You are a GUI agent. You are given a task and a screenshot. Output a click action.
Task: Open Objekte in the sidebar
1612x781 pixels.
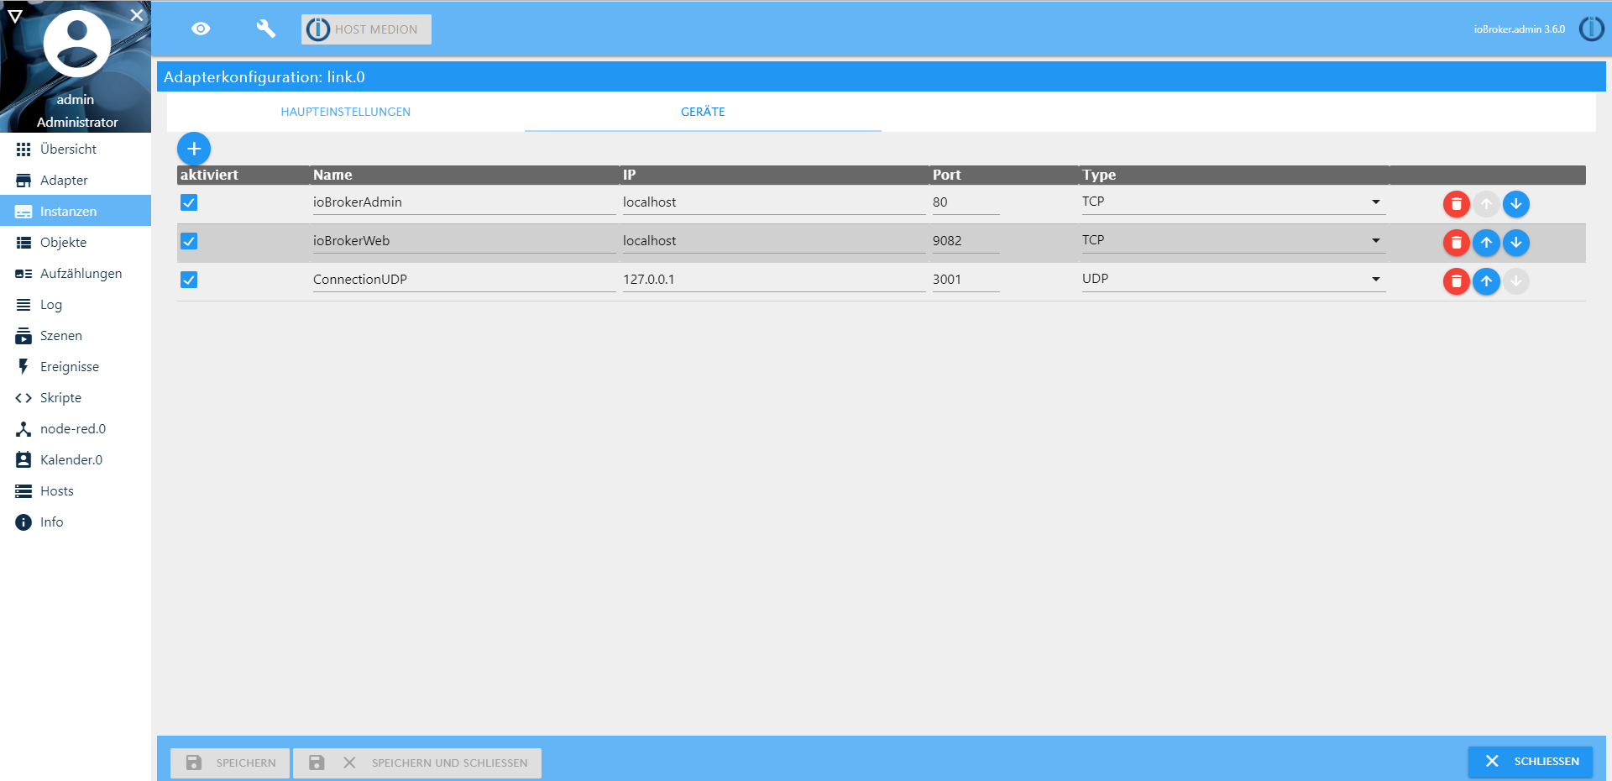coord(76,243)
